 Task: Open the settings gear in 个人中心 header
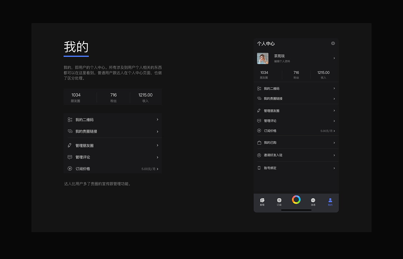333,43
